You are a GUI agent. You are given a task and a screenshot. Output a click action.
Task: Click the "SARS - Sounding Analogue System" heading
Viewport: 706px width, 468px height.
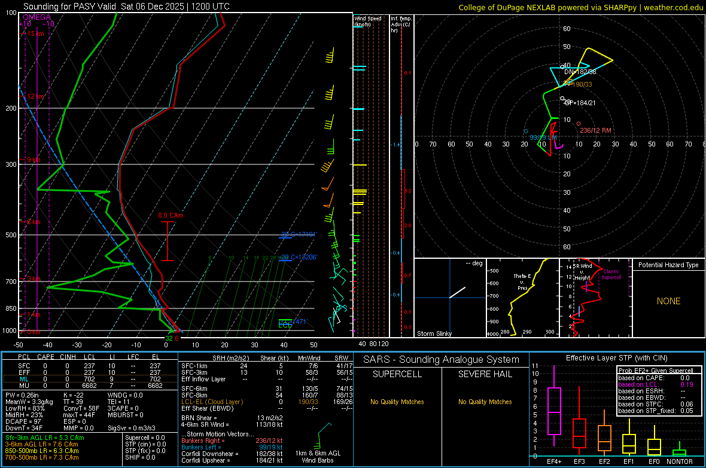(441, 360)
